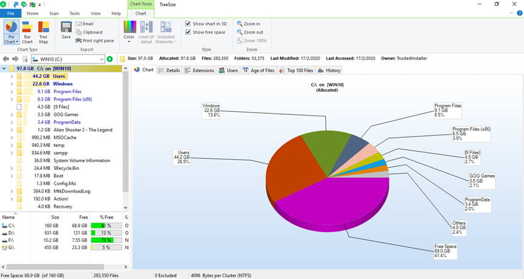Click the quick access dropdown arrow in title bar
Screen dimensions: 524x279
(40, 5)
